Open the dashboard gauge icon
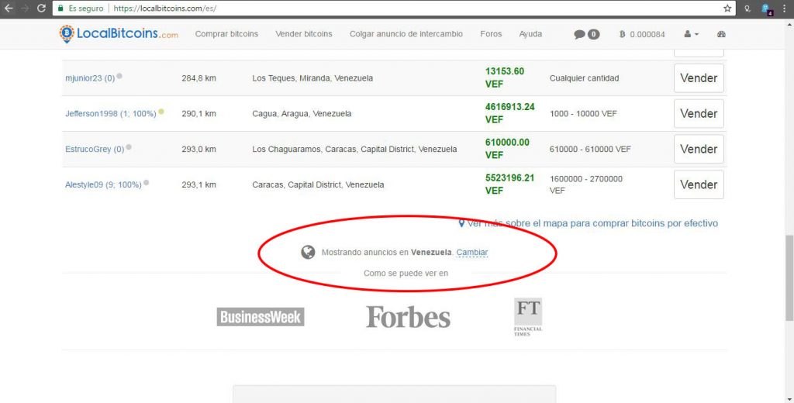 721,34
